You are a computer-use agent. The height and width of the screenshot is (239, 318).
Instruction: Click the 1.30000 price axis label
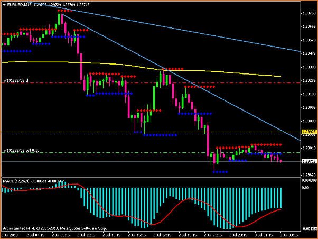(309, 121)
